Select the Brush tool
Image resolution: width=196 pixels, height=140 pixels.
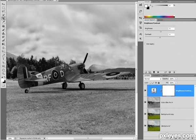3,30
